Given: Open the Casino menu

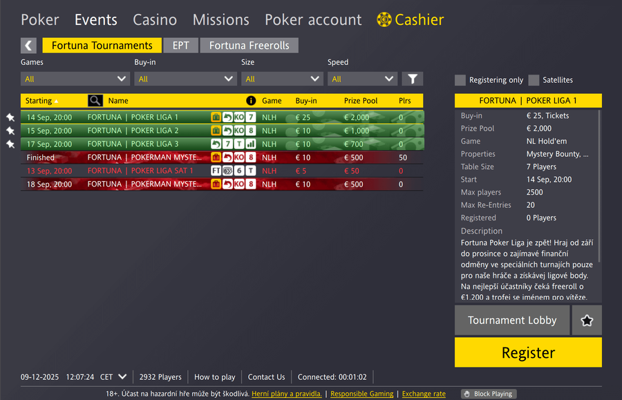Looking at the screenshot, I should tap(155, 20).
